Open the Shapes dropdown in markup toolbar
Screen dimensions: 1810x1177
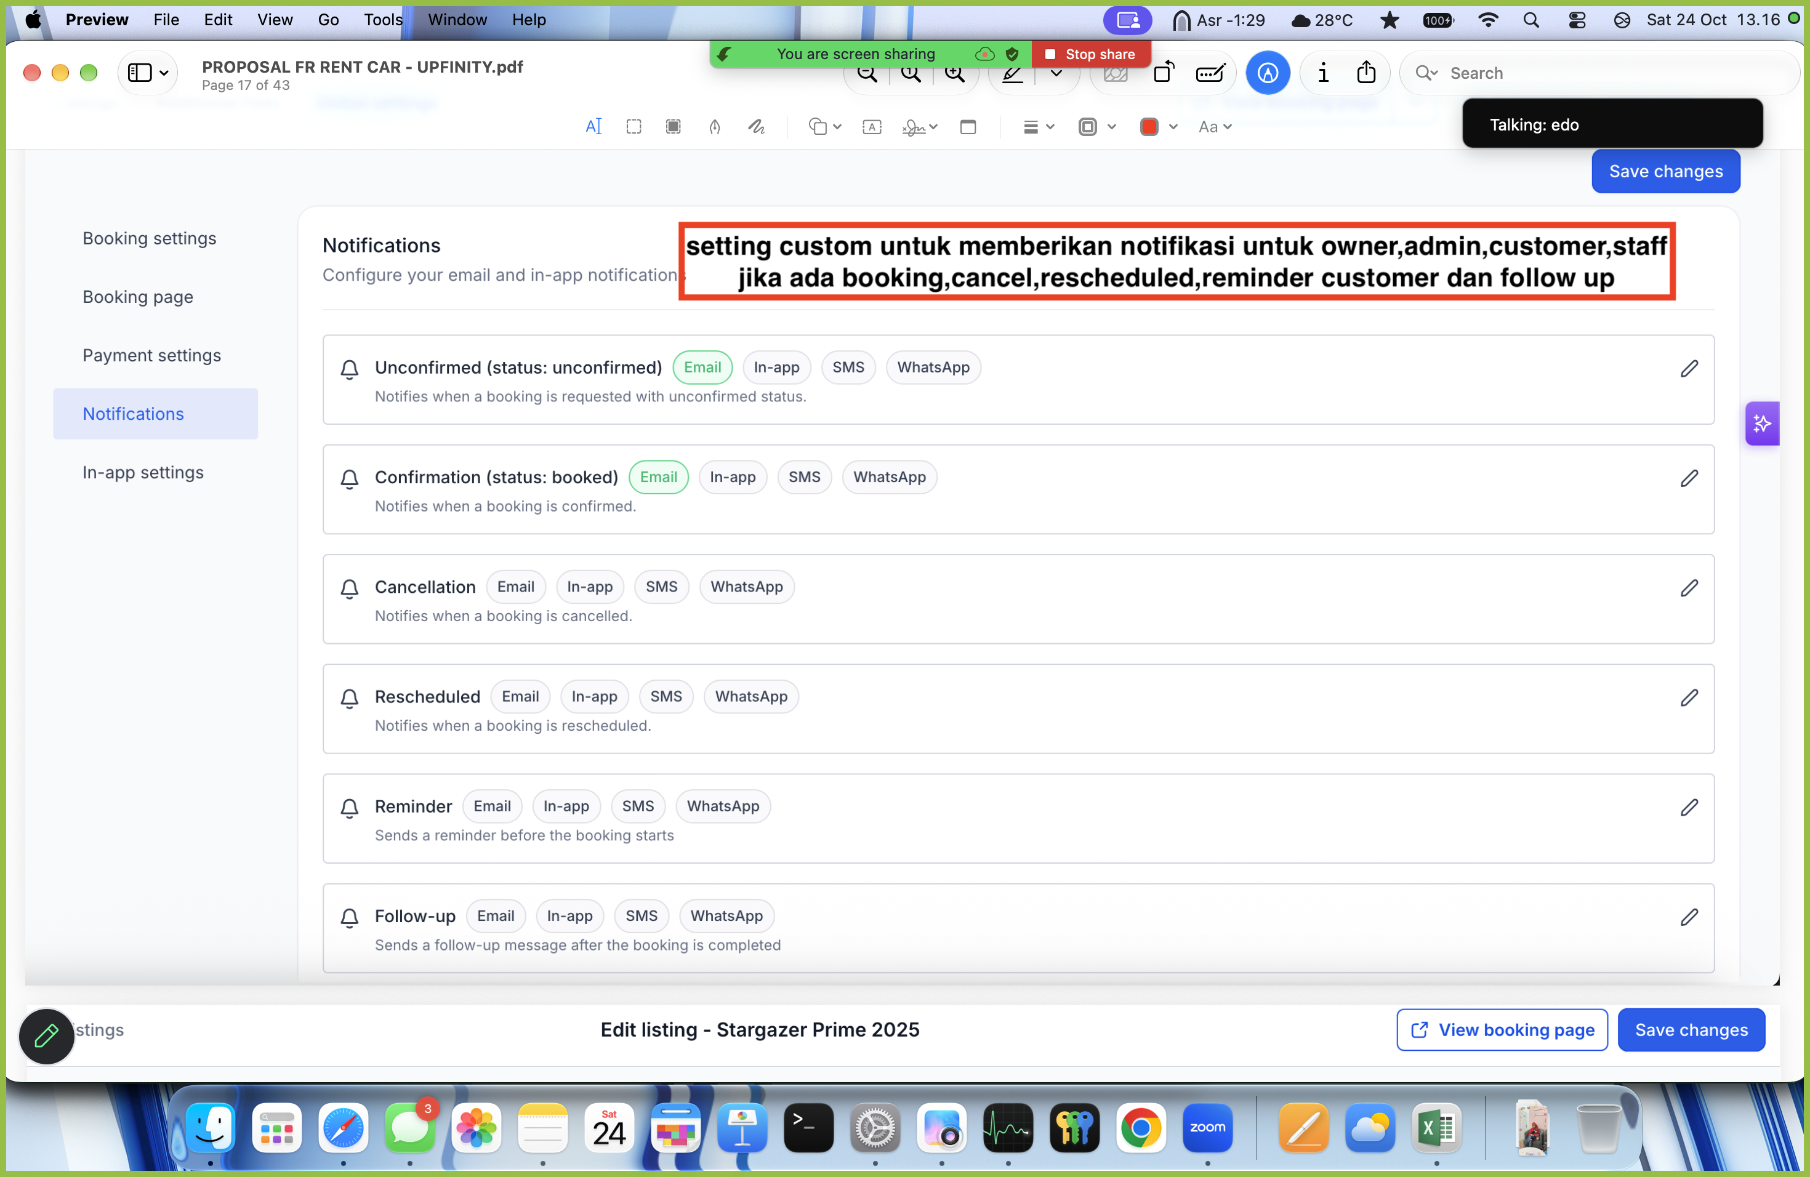pos(824,127)
